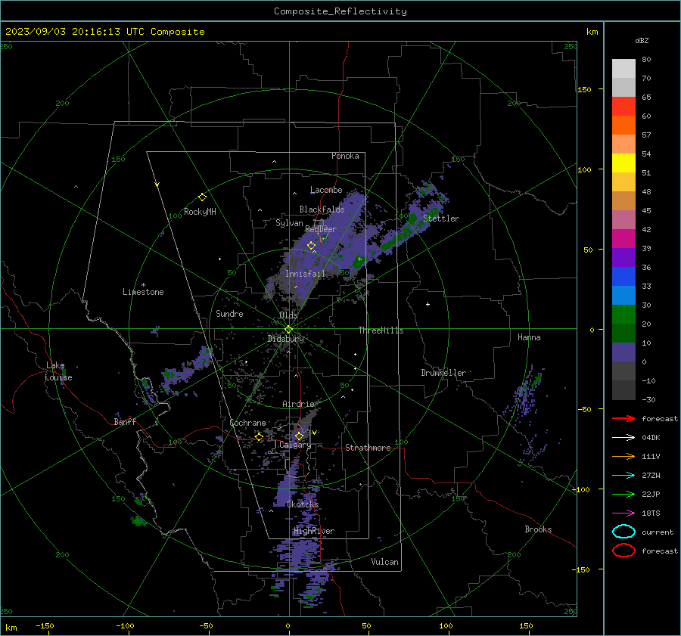Screen dimensions: 681x636
Task: Click the Stettler label
Action: (441, 219)
